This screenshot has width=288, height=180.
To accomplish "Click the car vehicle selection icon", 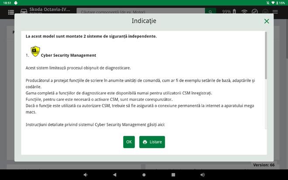I will click(x=24, y=11).
